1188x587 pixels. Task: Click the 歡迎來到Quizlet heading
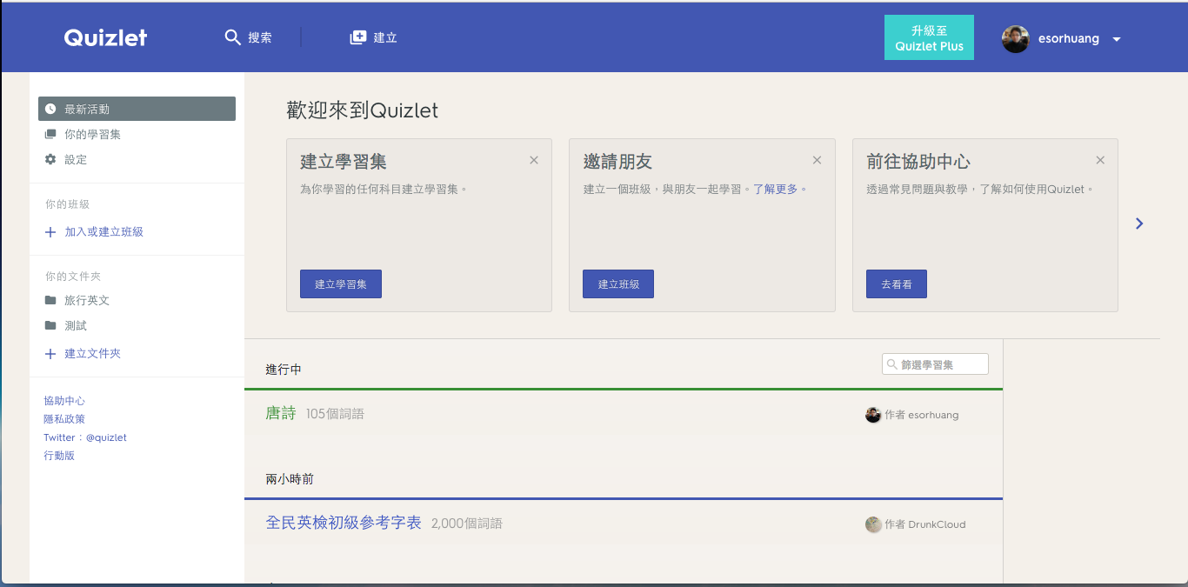[x=363, y=110]
